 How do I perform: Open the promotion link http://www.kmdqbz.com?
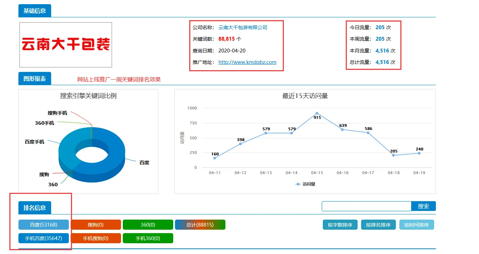[249, 62]
